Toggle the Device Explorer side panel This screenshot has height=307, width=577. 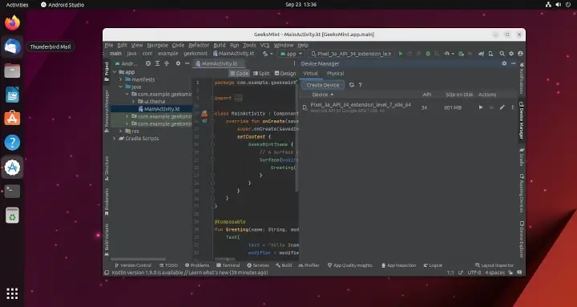coord(522,239)
